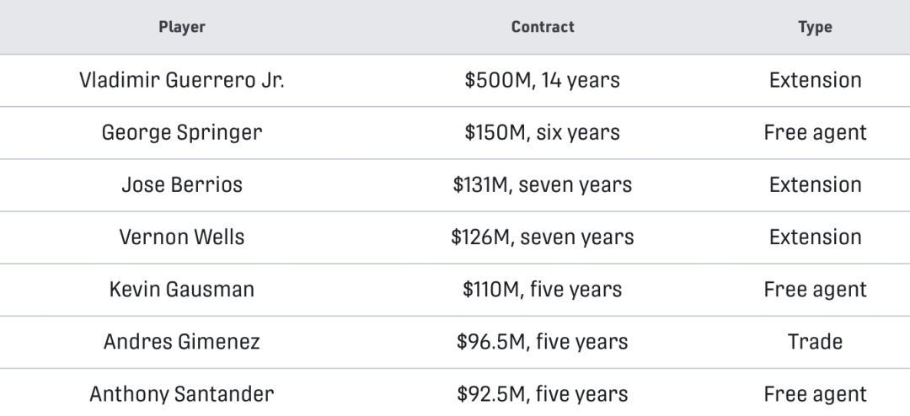Viewport: 910px width, 416px height.
Task: Click the $131M, seven years contract cell
Action: point(543,185)
